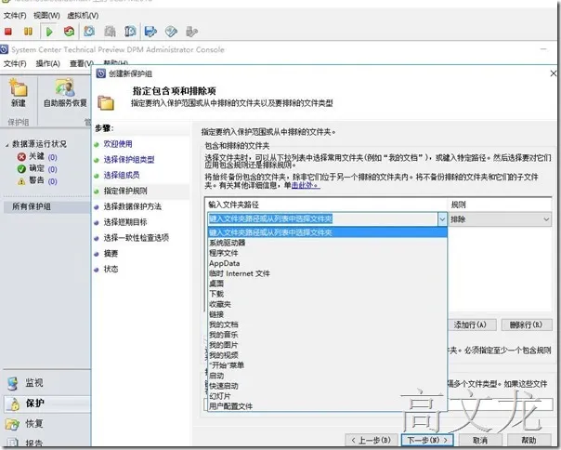Go to 选择组成员 wizard step
Viewport: 561px width, 450px height.
point(122,175)
